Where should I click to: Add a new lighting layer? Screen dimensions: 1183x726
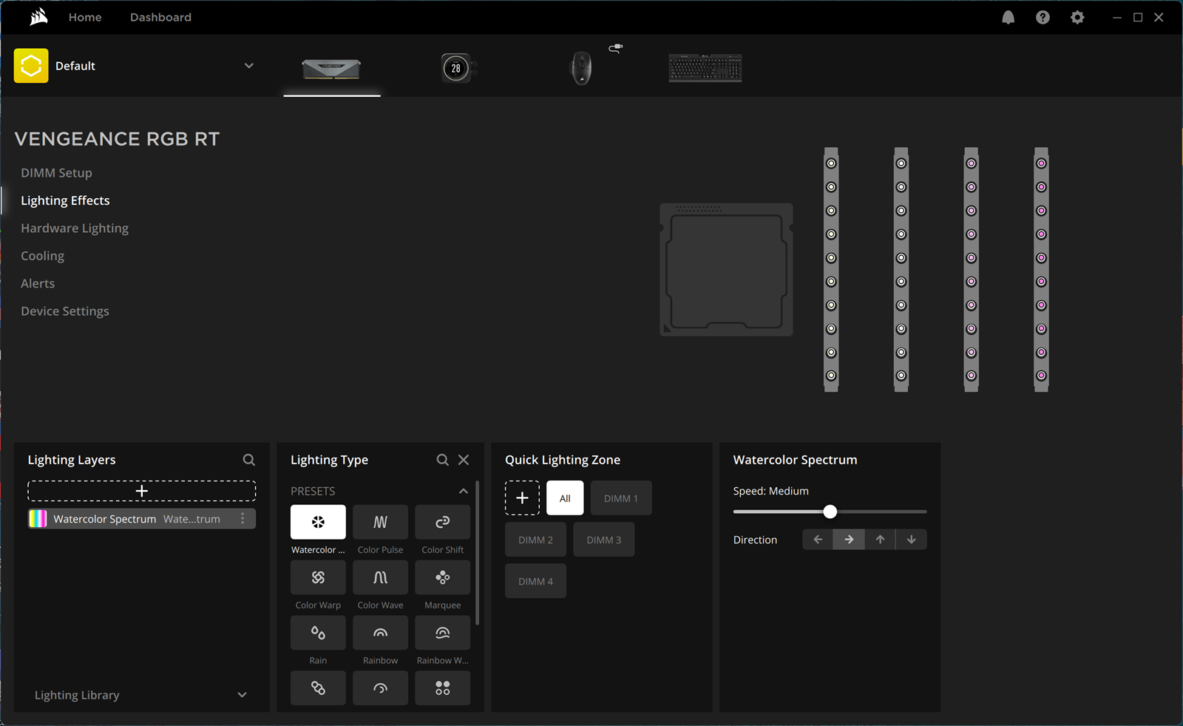tap(142, 491)
